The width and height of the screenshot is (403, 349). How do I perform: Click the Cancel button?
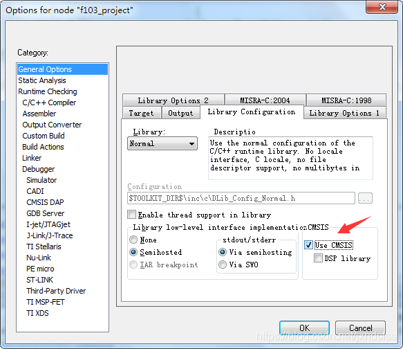click(360, 328)
